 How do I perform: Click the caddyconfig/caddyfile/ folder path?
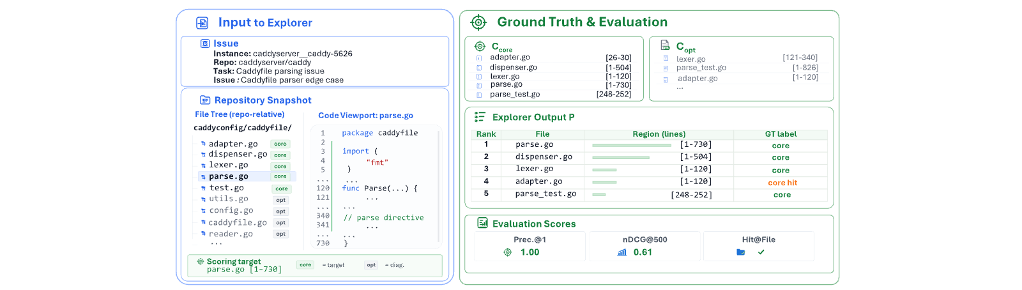(243, 128)
